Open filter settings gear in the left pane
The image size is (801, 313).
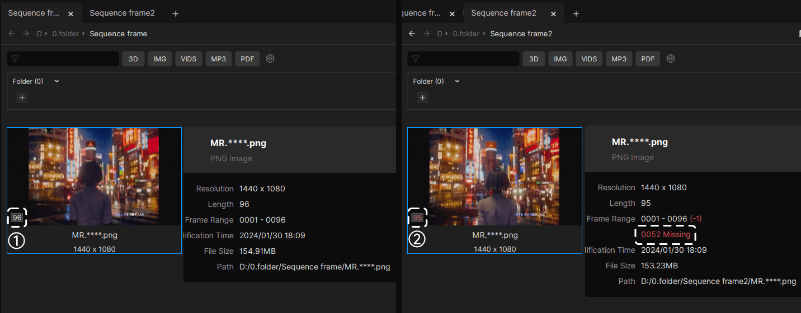[270, 59]
